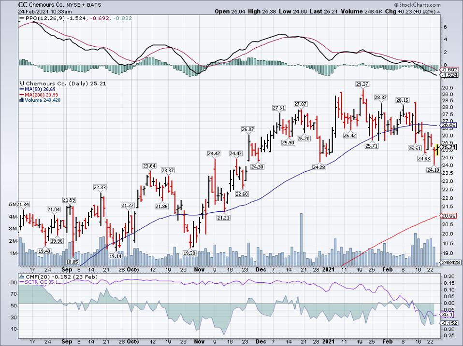Click the 19.14 low price label
This screenshot has height=346, width=463.
(116, 256)
